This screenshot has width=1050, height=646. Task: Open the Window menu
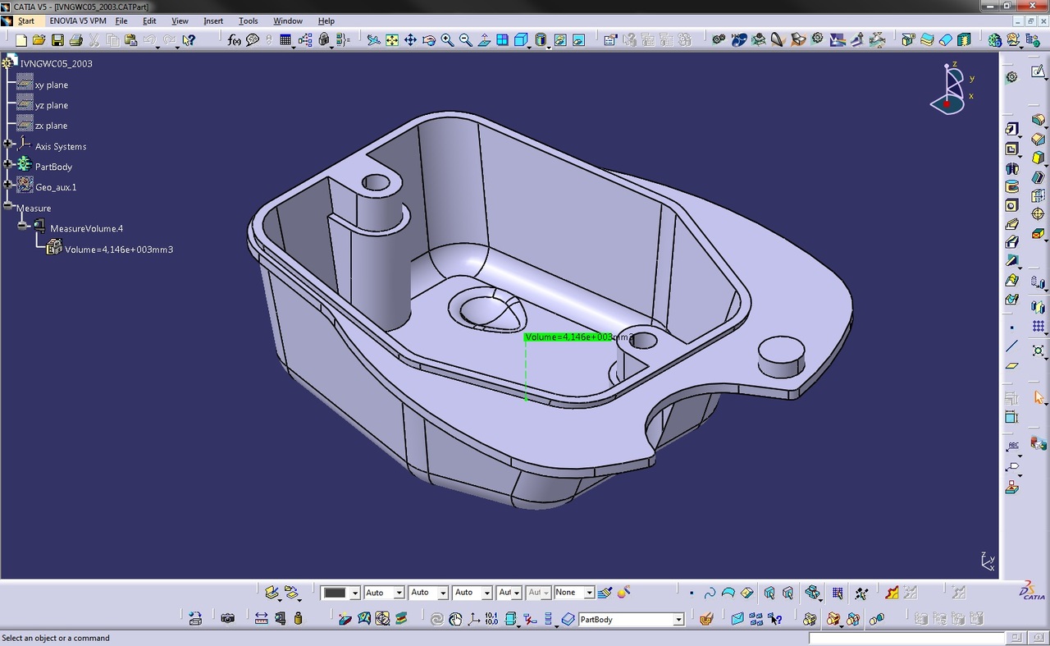pyautogui.click(x=288, y=21)
